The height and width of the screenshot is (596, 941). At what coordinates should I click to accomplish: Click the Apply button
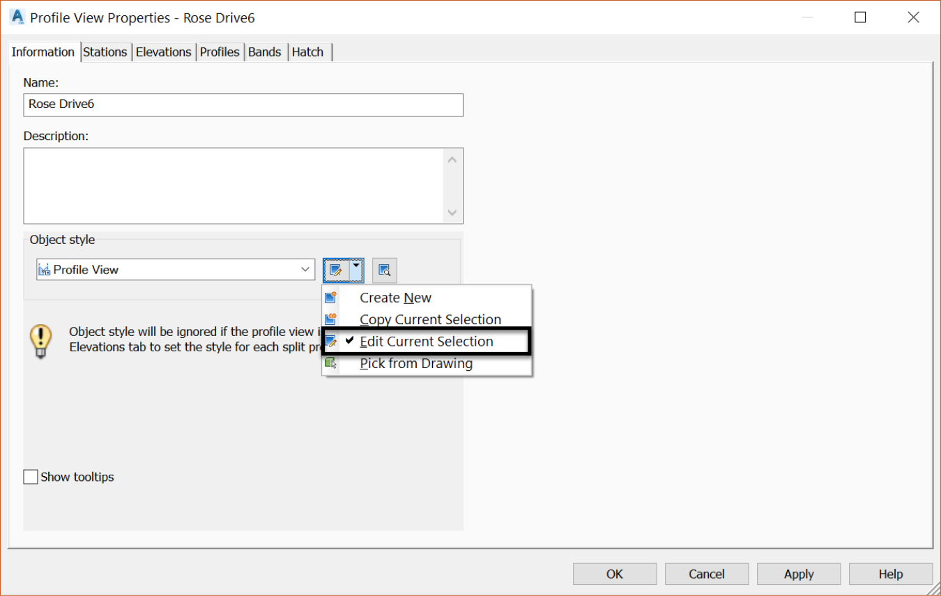(x=799, y=574)
